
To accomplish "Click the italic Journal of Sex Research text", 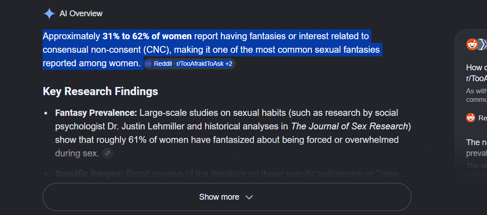I will point(349,127).
